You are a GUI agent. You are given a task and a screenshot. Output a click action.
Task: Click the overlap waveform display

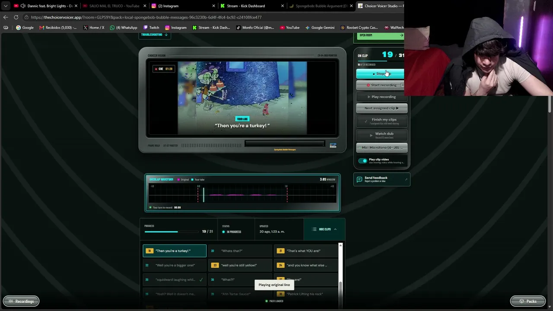coord(242,193)
